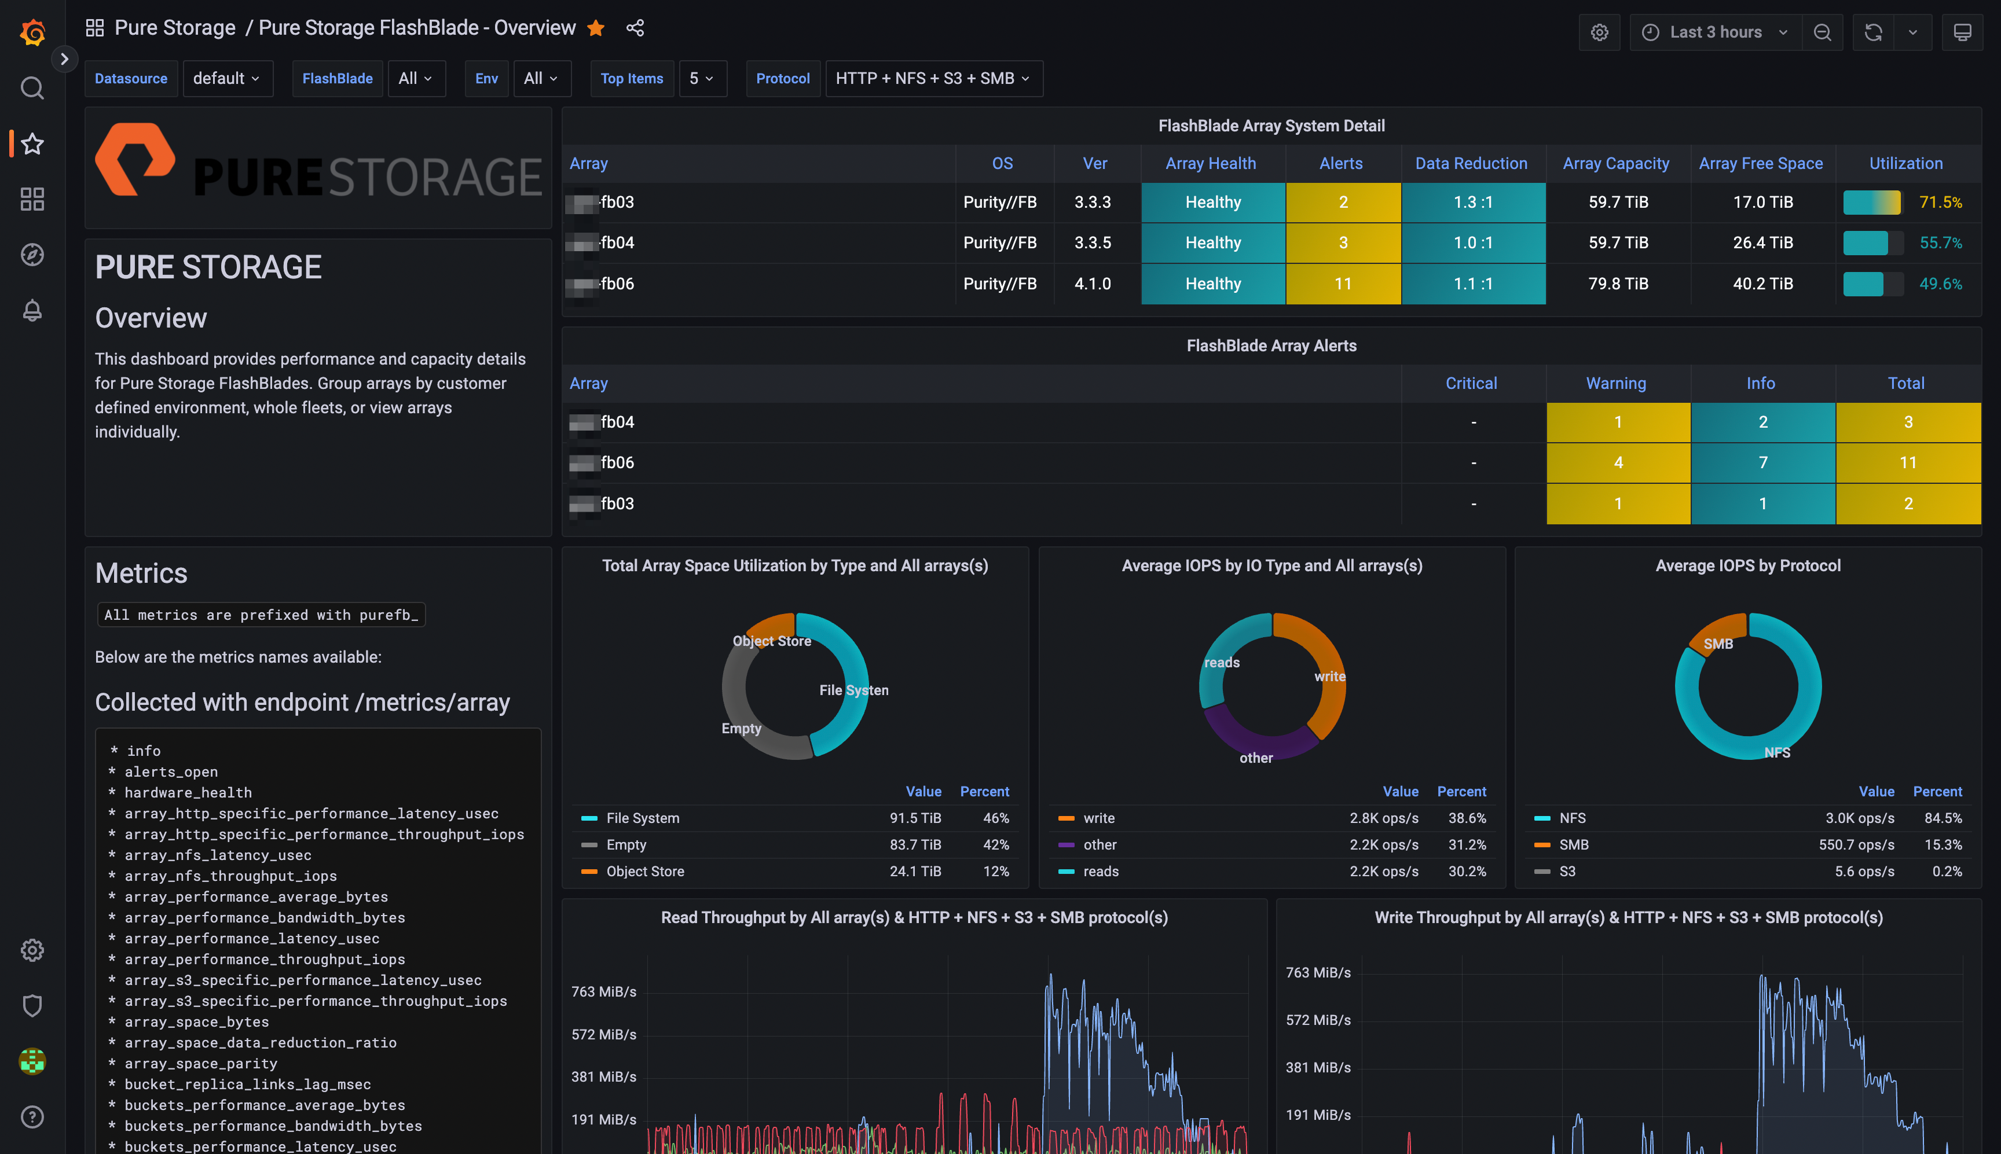Open the Protocol dropdown
This screenshot has width=2001, height=1154.
coord(933,79)
